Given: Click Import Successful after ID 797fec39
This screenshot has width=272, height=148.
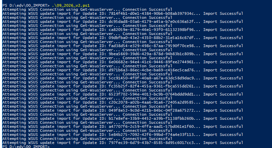Looking at the screenshot, I should point(223,143).
